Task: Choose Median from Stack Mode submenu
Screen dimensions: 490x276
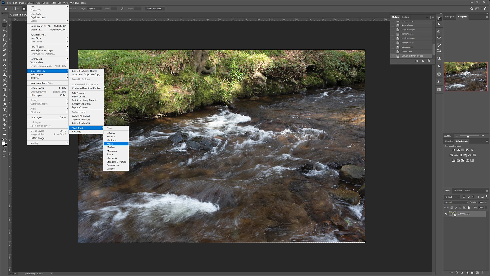Action: click(x=111, y=147)
